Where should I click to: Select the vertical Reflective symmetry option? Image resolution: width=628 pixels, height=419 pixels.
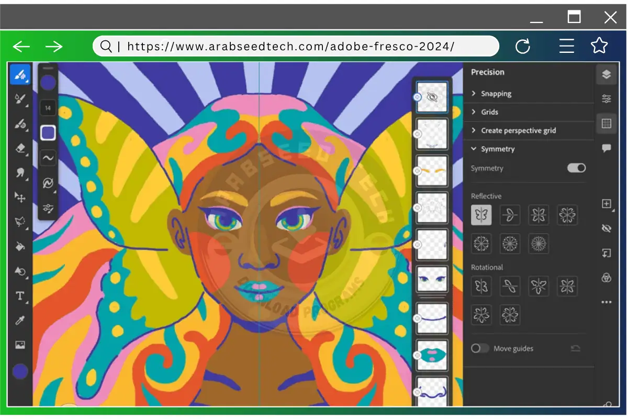click(x=481, y=215)
